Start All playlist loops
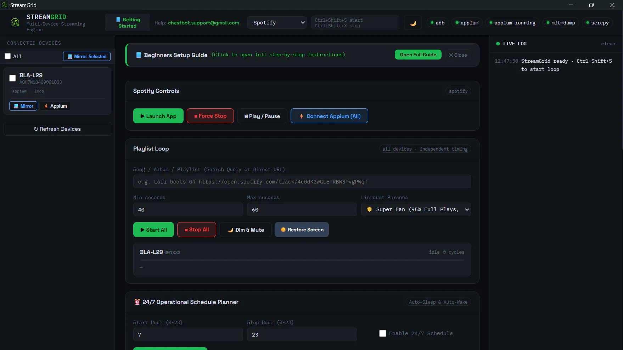Viewport: 623px width, 350px height. [153, 230]
